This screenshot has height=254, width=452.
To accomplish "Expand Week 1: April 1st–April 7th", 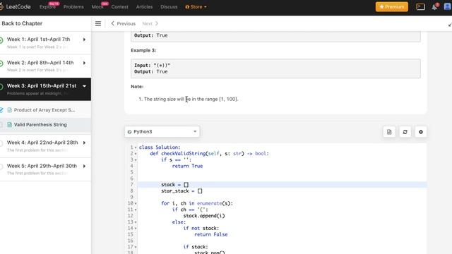I will [x=84, y=40].
